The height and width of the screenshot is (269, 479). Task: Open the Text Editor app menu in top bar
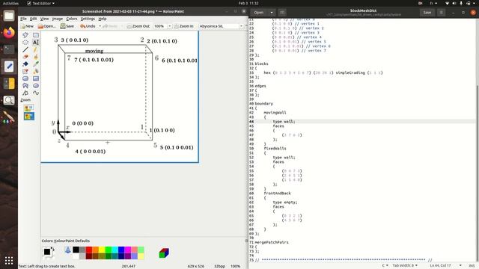(x=40, y=3)
